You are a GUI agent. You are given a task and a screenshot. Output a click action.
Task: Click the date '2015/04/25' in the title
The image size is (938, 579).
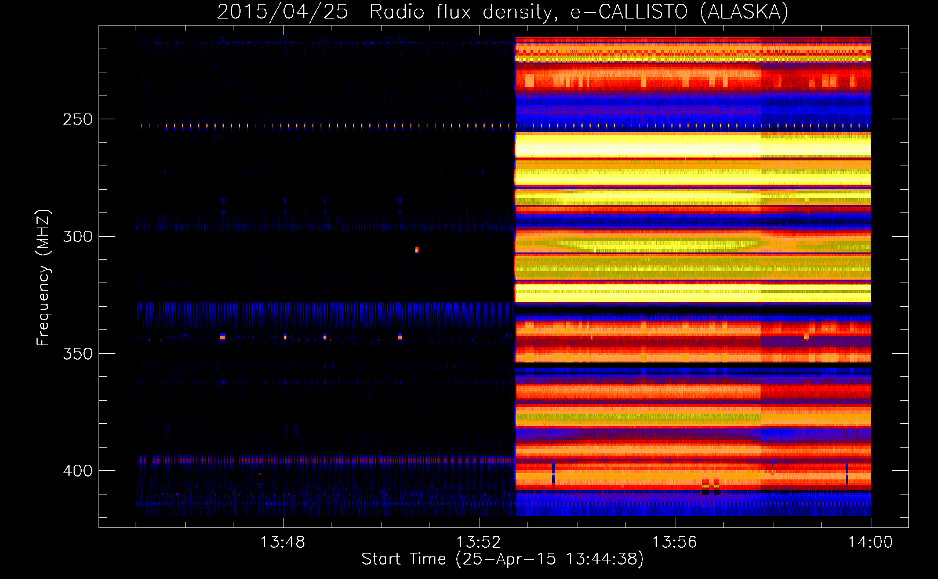click(282, 12)
